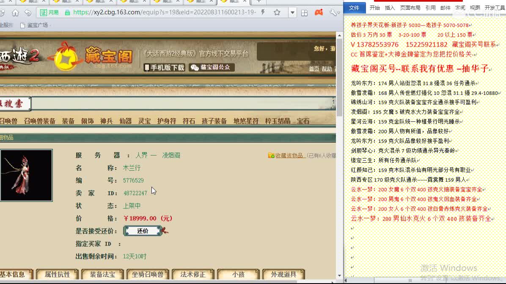This screenshot has width=506, height=284.
Task: Click the 还价 bargain button
Action: [x=143, y=231]
